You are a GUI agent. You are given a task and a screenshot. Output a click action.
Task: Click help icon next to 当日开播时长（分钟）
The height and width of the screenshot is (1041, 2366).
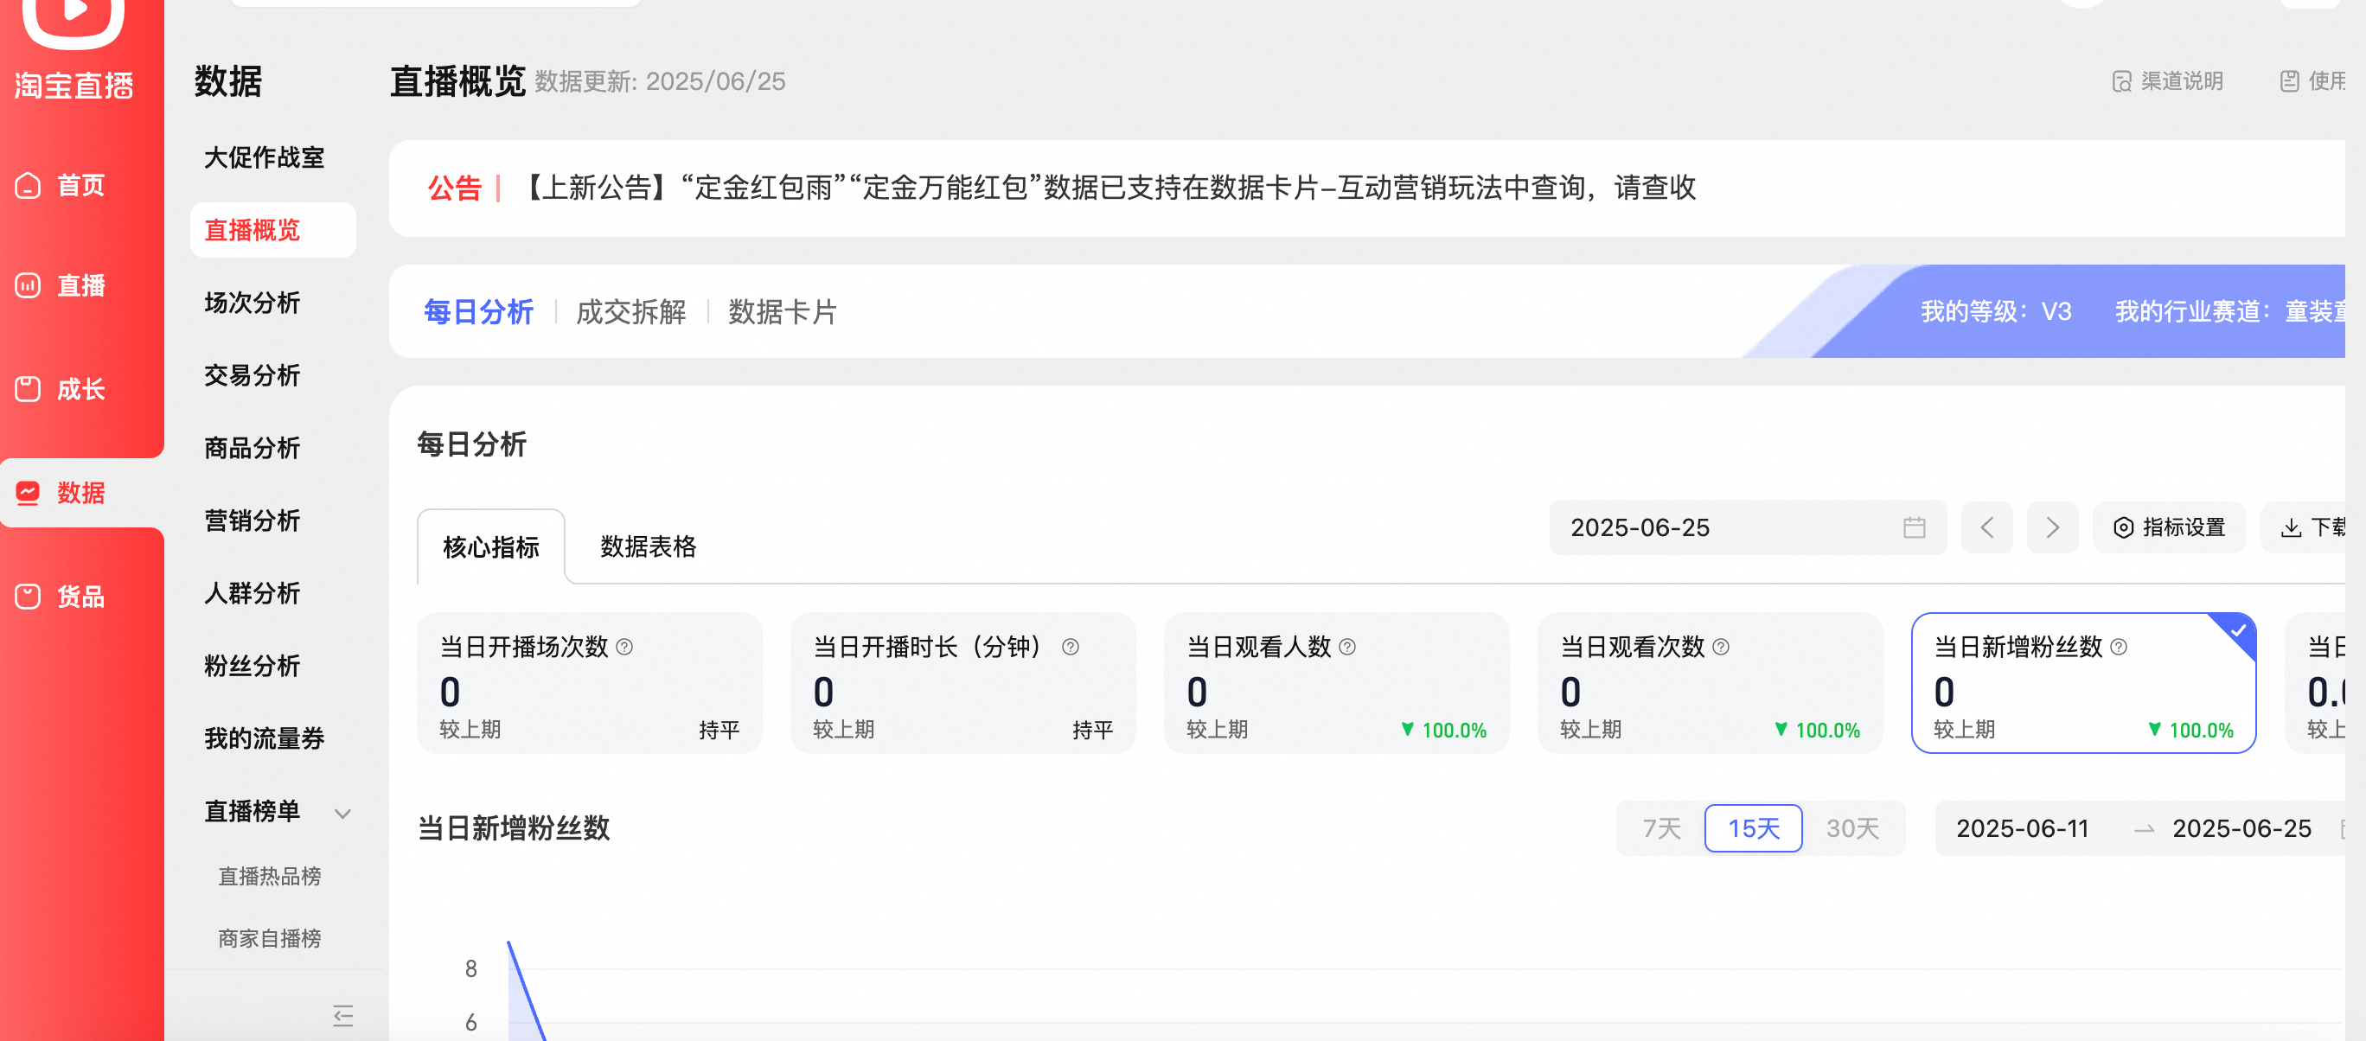1070,648
